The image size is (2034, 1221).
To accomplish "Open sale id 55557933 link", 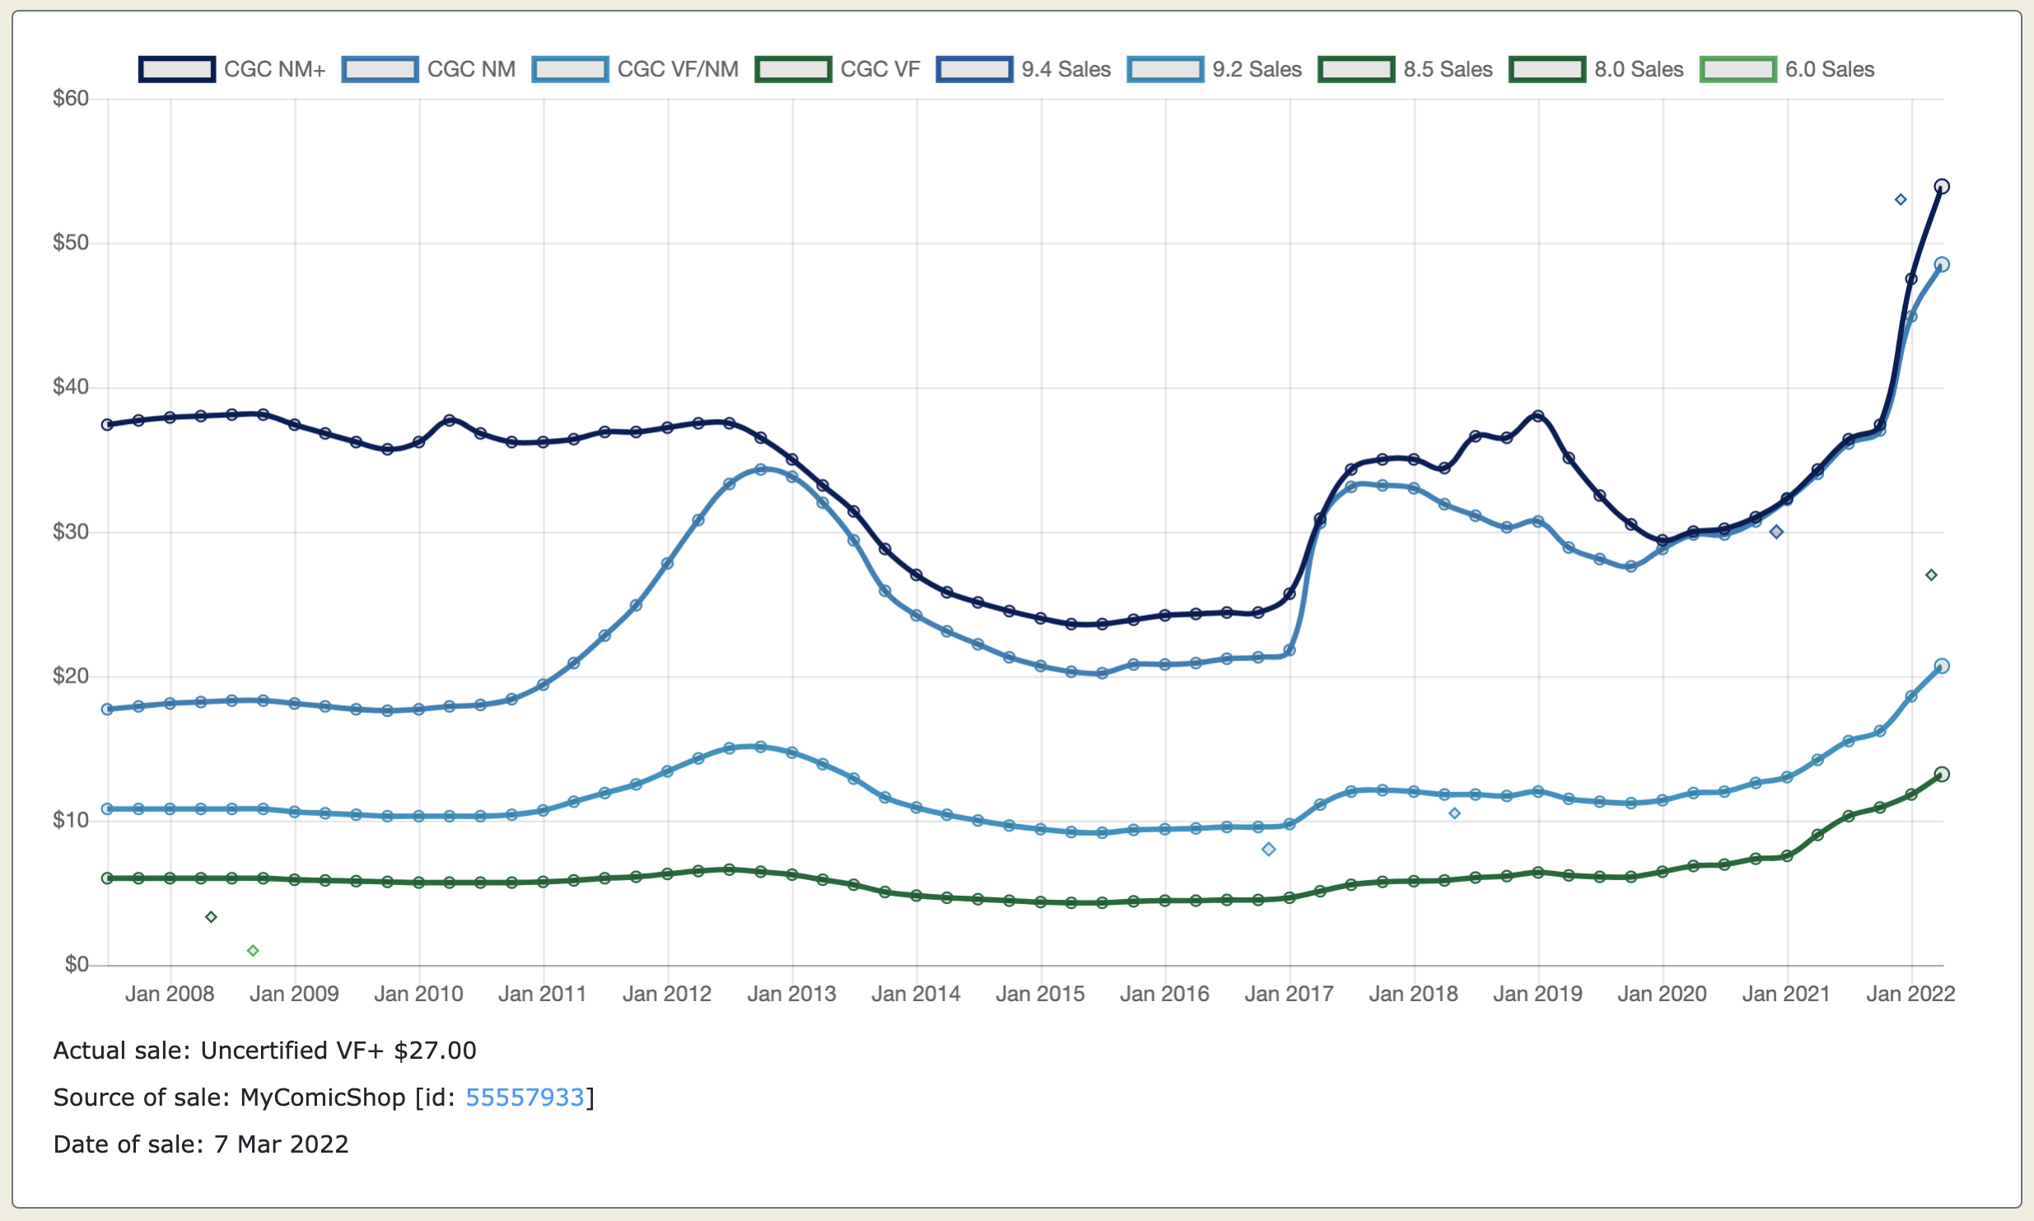I will [x=525, y=1098].
